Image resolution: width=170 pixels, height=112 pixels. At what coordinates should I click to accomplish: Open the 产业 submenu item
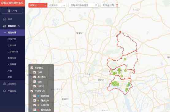(10, 71)
